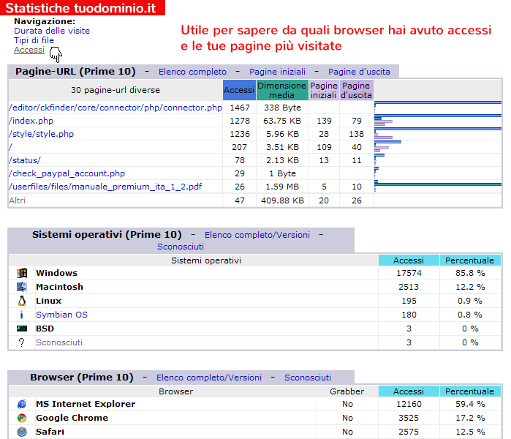The width and height of the screenshot is (511, 439).
Task: Click the 17574 accessi value for Windows
Action: click(x=409, y=273)
